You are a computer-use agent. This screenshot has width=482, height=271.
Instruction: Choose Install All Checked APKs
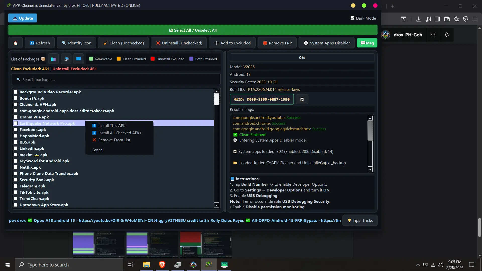click(119, 133)
